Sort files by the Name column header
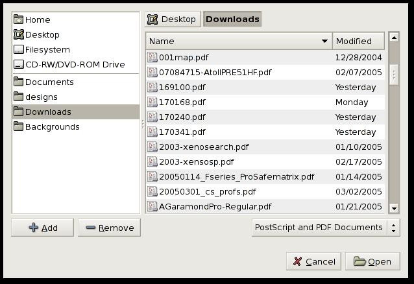The height and width of the screenshot is (284, 414). [239, 41]
